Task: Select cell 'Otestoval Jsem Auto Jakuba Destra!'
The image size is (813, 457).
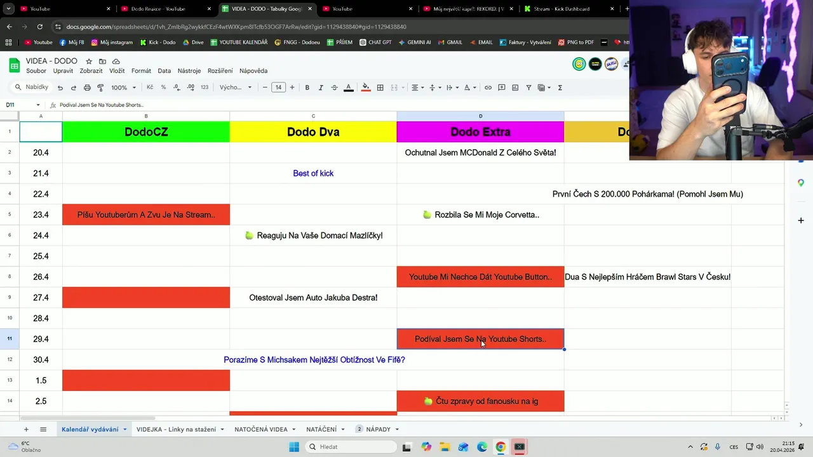Action: point(313,298)
